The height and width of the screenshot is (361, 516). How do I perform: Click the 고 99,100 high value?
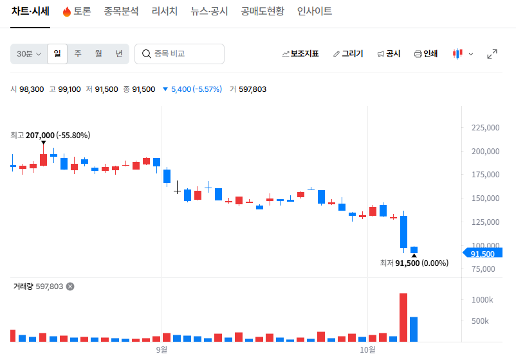pos(65,89)
